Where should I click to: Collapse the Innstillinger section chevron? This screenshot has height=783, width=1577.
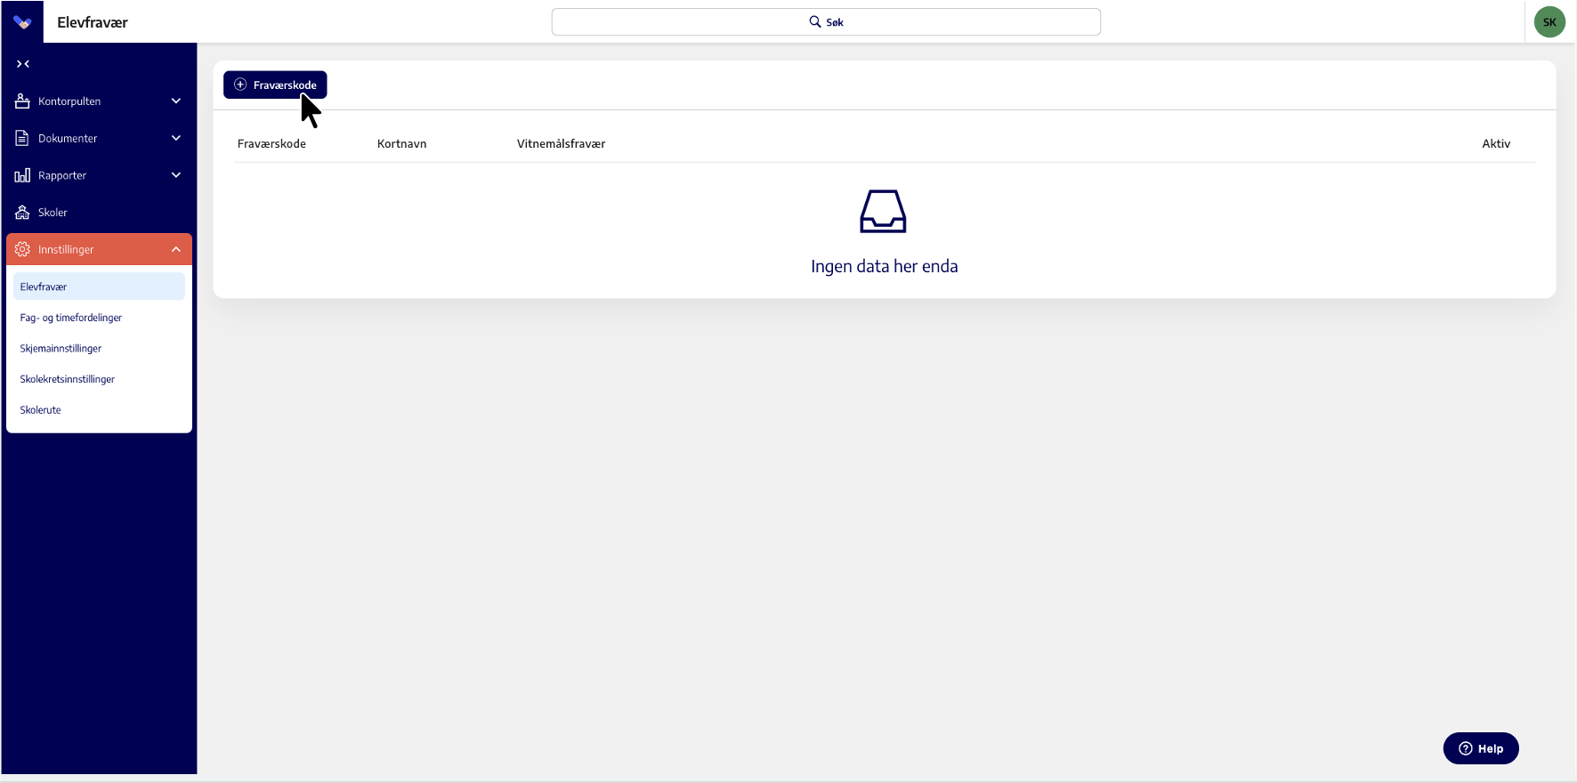176,250
